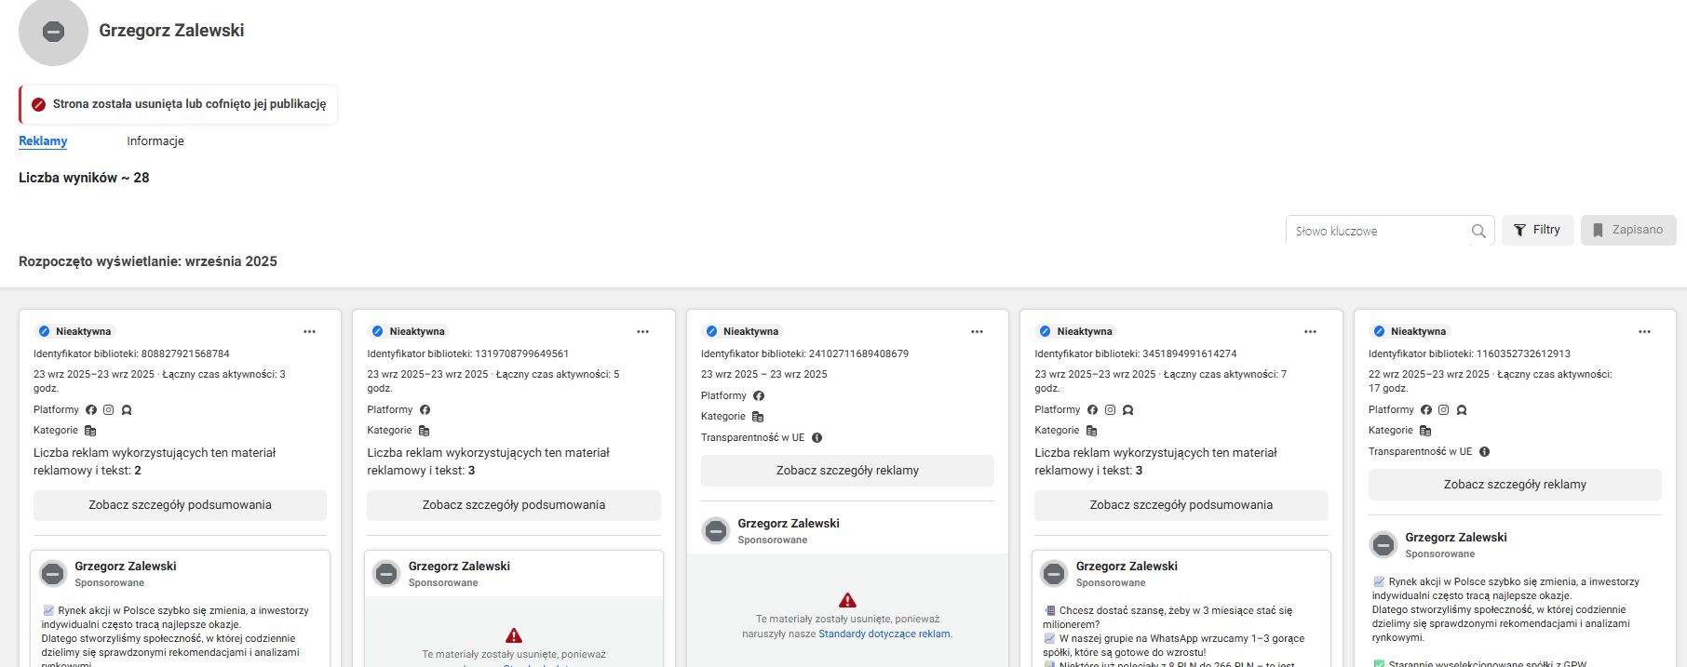Click category icon in ad 24102711689408679
The width and height of the screenshot is (1687, 667).
click(x=757, y=417)
